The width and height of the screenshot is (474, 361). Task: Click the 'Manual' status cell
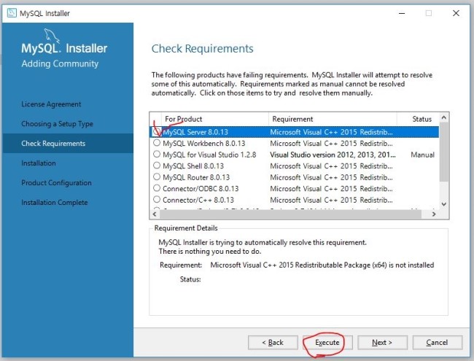[x=423, y=155]
